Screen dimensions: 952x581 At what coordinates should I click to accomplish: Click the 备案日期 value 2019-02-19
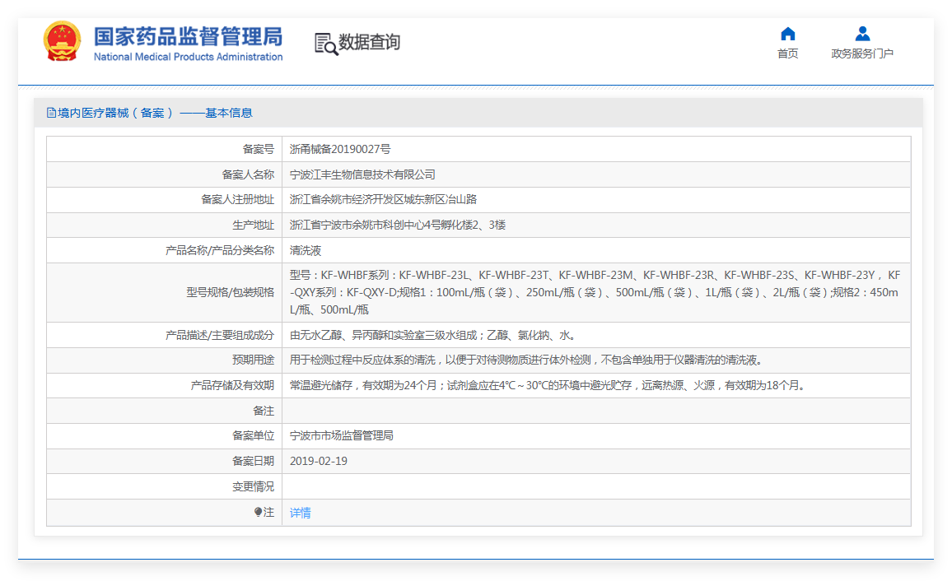[x=318, y=461]
